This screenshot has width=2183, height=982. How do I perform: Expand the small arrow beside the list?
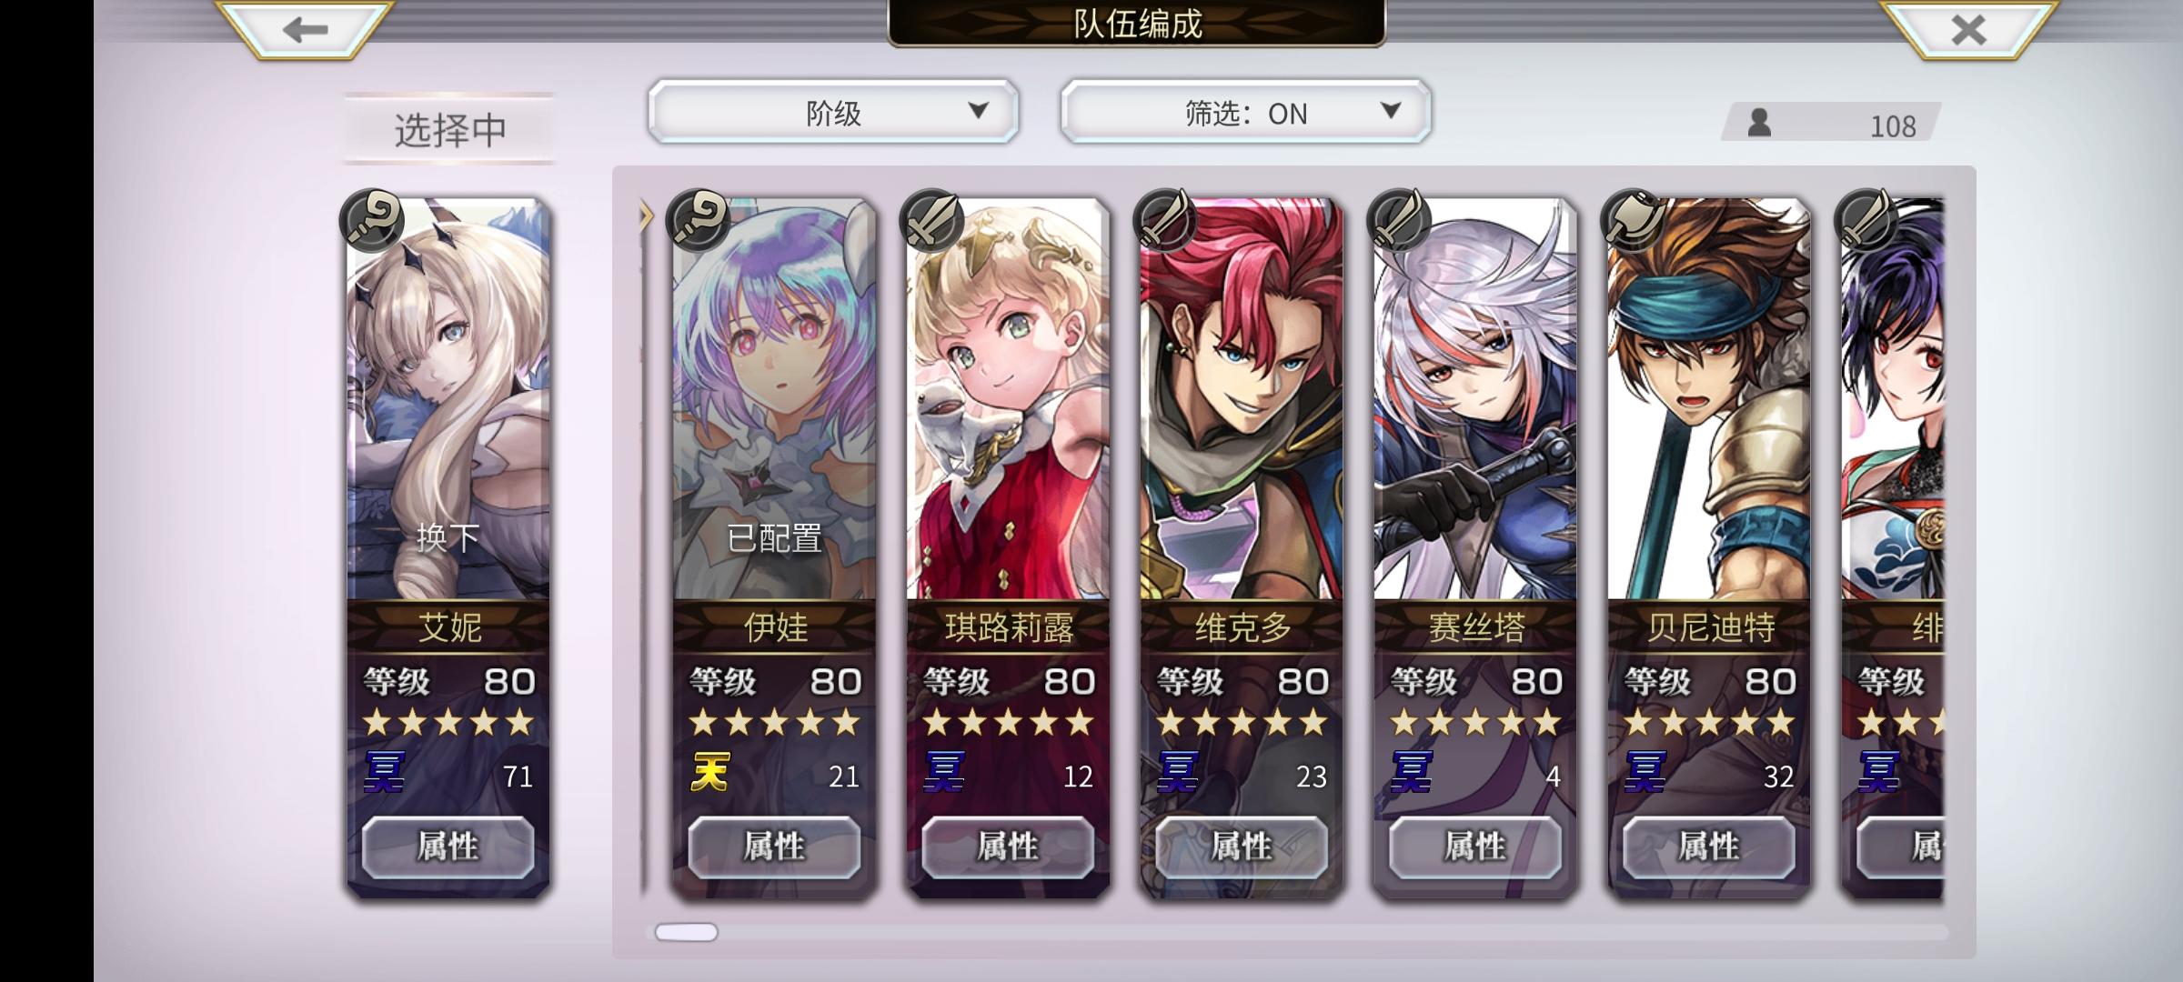647,215
